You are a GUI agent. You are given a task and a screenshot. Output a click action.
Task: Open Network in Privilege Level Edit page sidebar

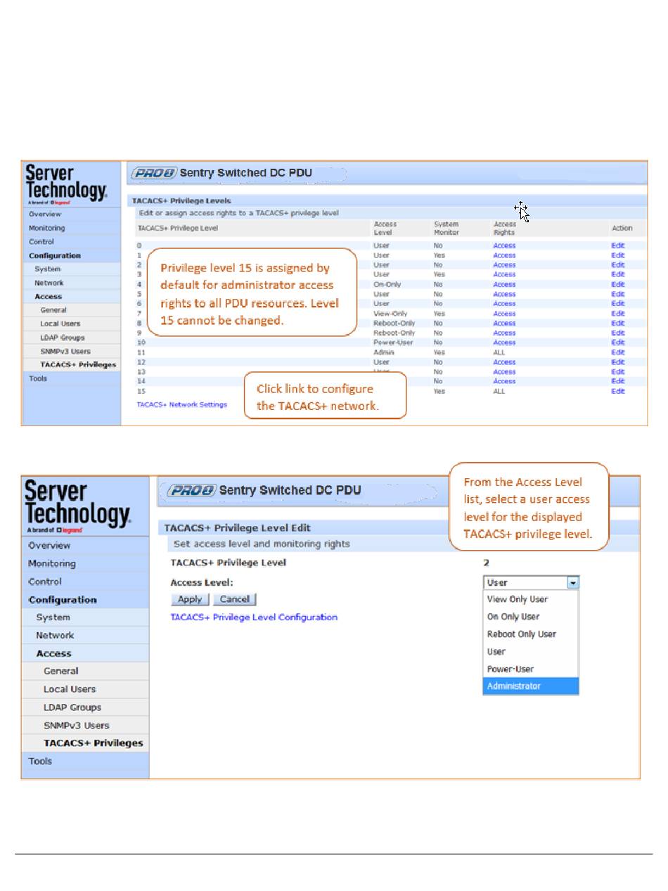point(55,635)
